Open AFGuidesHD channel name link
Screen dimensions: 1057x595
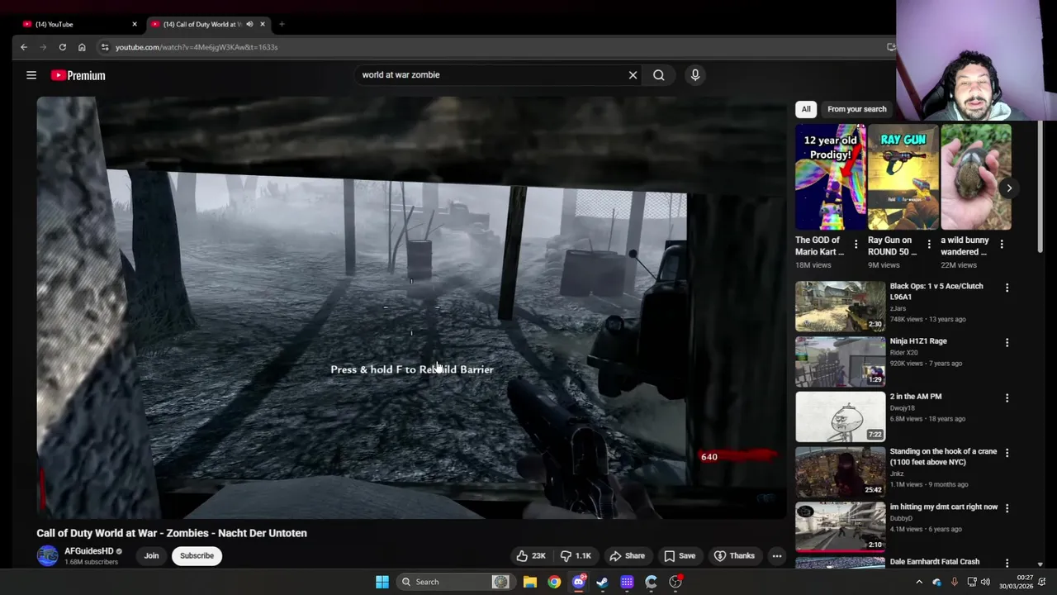tap(89, 551)
